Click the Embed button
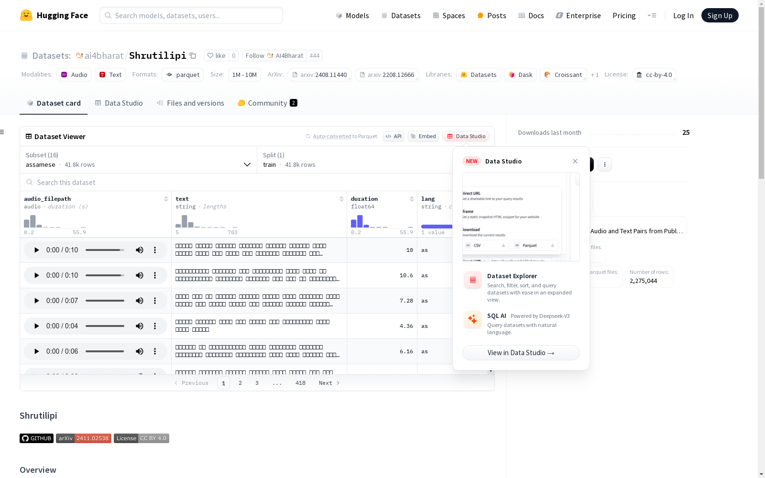The image size is (765, 478). point(423,136)
